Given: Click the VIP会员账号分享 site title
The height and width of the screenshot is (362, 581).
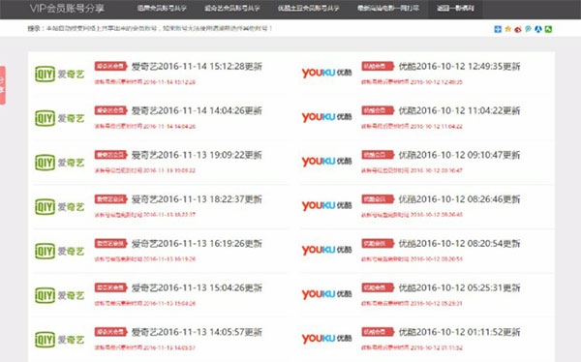Looking at the screenshot, I should (67, 9).
